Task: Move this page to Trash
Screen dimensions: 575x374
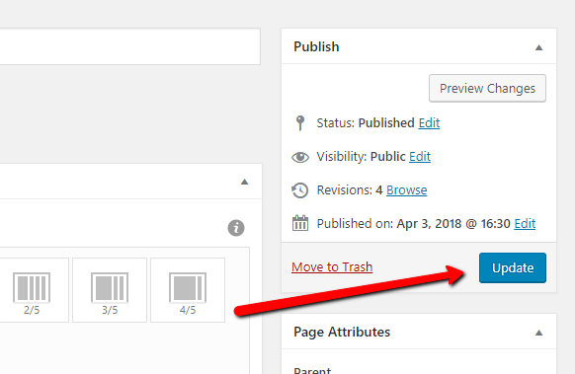Action: 332,267
